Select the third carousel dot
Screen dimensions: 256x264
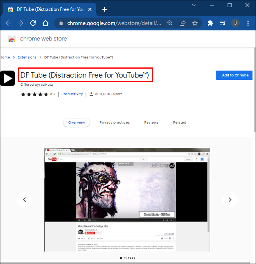click(x=129, y=258)
